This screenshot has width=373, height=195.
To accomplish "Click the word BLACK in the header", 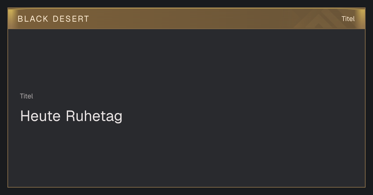I will pos(33,19).
